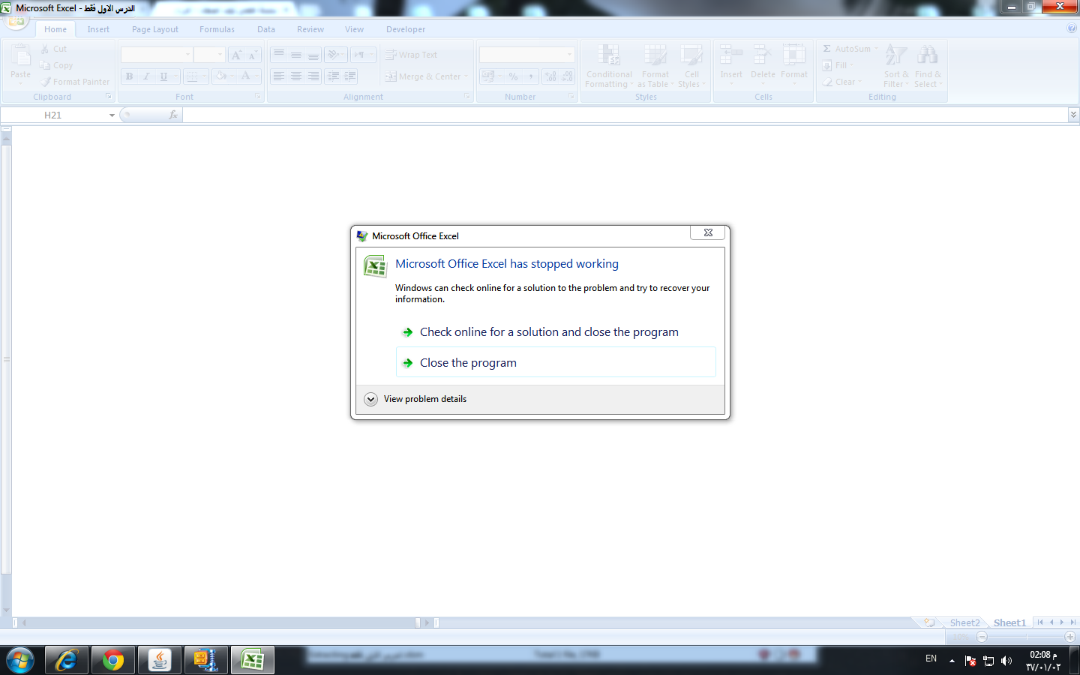Select the Sheet1 tab
Screen dimensions: 1080x675
pos(1009,622)
